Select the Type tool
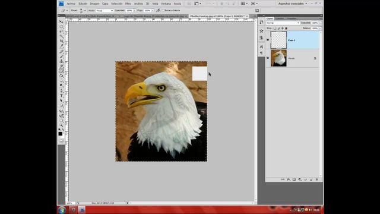 [x=61, y=96]
